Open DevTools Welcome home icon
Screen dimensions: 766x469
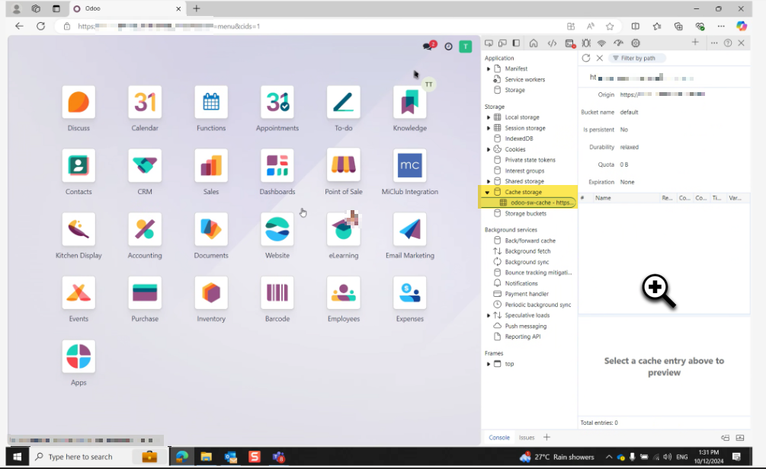coord(534,43)
